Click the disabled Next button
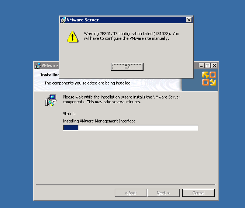The image size is (245, 208). click(163, 193)
